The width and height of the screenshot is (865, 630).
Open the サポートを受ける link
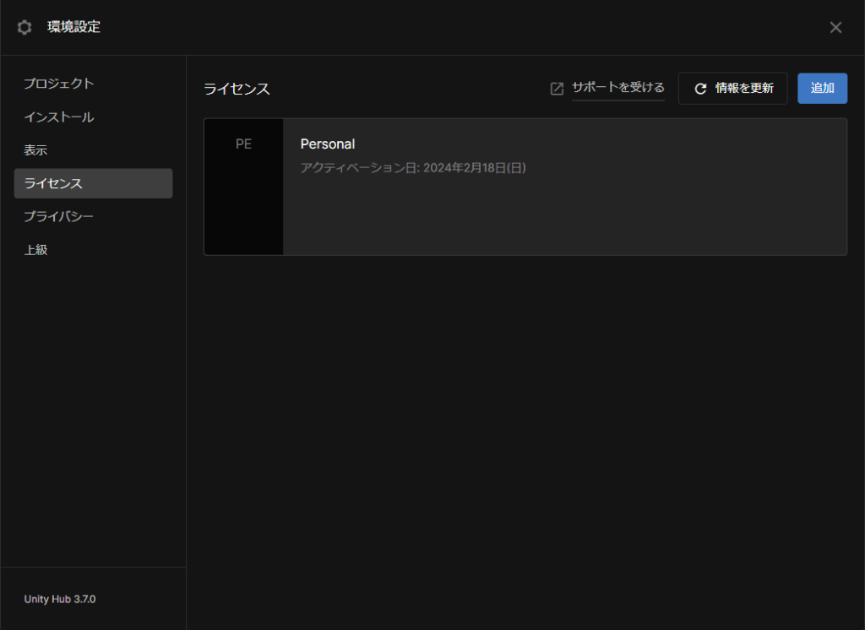tap(617, 87)
